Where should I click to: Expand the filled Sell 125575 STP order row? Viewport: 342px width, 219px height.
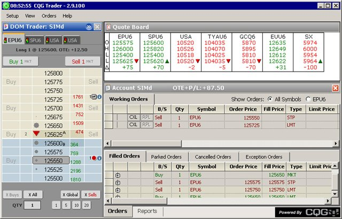coord(118,182)
